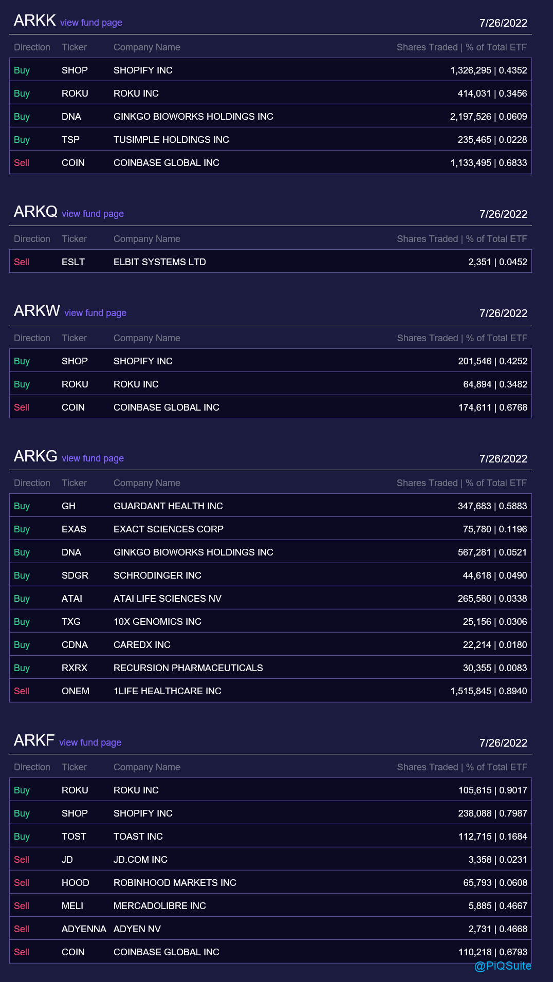Screen dimensions: 553x982
Task: Open ARKF view fund page link
Action: pos(90,743)
